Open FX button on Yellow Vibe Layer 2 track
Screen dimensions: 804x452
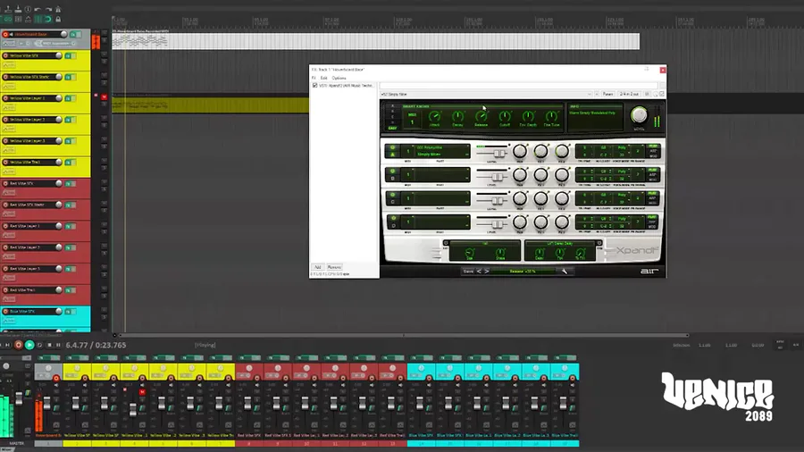click(x=68, y=120)
